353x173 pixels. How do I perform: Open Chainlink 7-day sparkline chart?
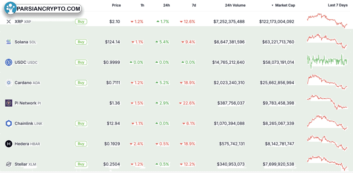pyautogui.click(x=327, y=123)
